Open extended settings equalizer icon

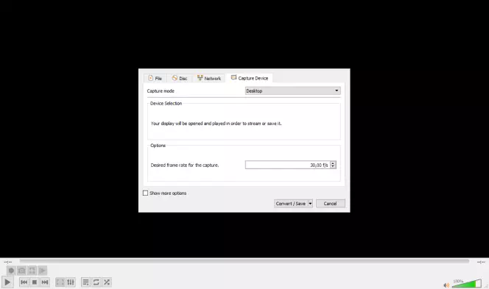(71, 282)
